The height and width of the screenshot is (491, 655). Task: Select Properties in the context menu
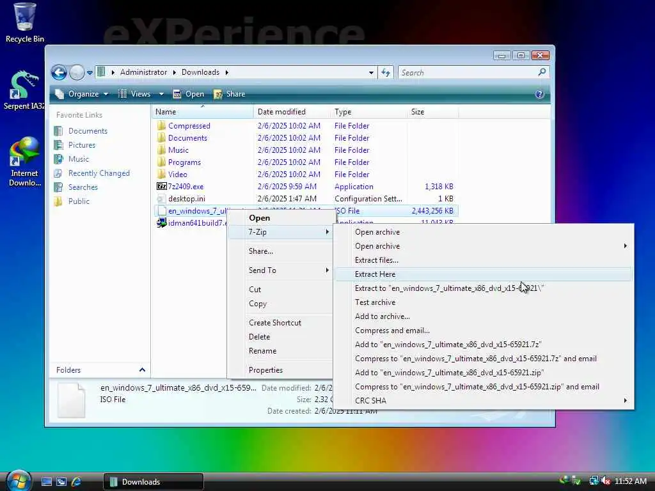(x=281, y=370)
